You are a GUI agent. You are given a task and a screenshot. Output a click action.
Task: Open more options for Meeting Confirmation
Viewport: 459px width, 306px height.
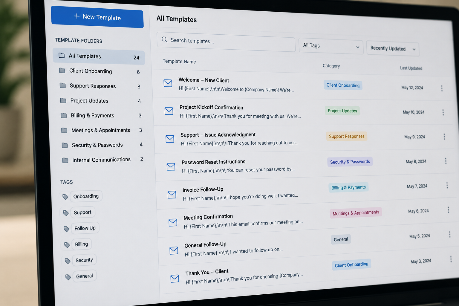pyautogui.click(x=448, y=210)
